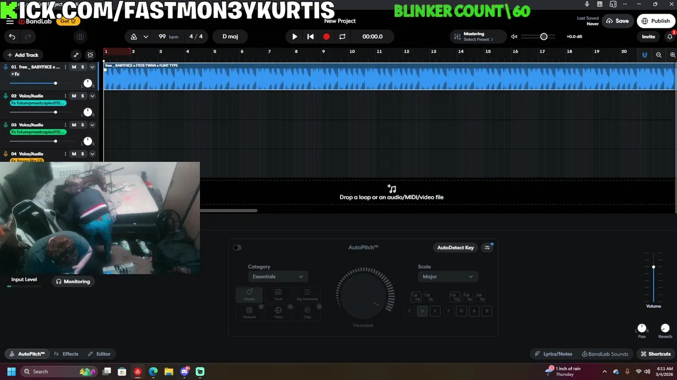Viewport: 677px width, 380px height.
Task: Return playhead to the start
Action: [310, 36]
